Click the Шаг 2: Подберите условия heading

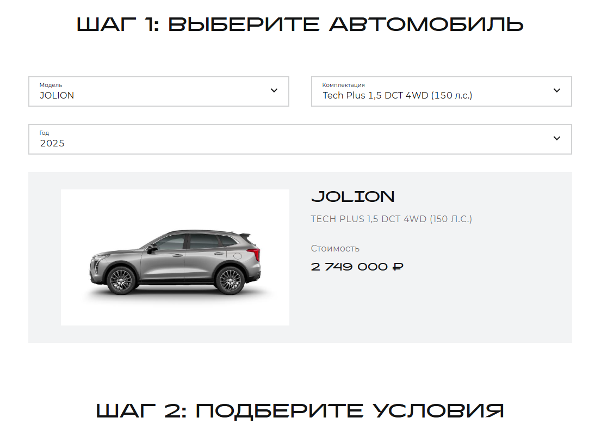300,410
